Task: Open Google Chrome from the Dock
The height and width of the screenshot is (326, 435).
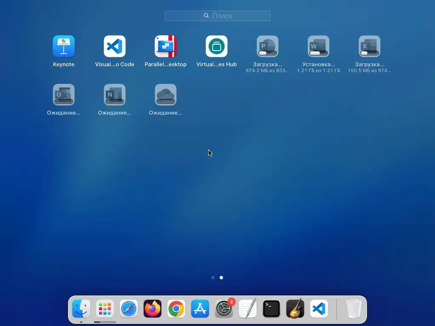Action: click(x=176, y=309)
